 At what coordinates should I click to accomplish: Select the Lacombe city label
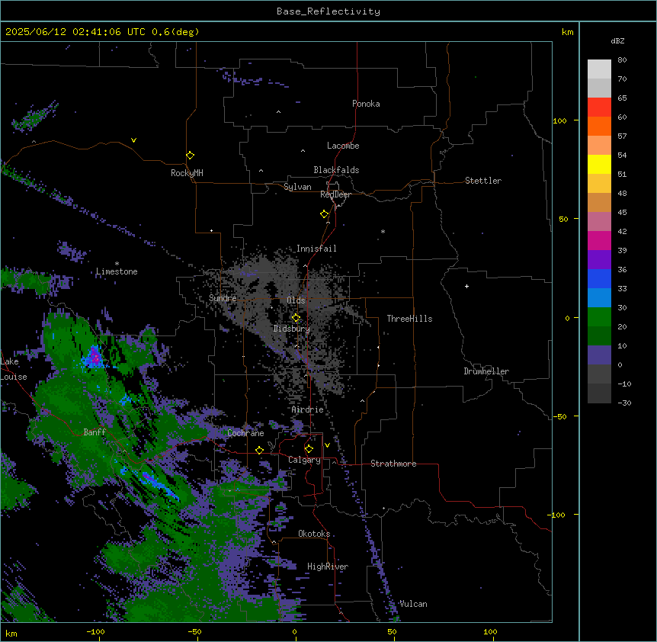pos(343,146)
